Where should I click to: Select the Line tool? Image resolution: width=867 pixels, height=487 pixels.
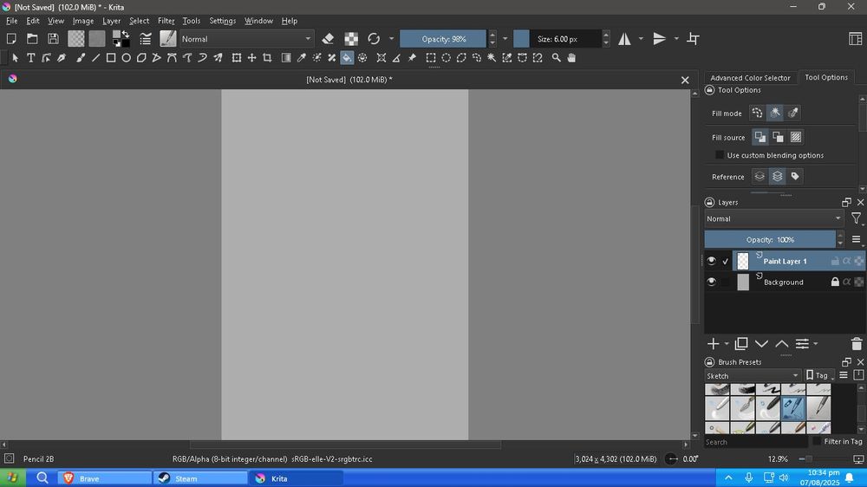click(x=95, y=57)
